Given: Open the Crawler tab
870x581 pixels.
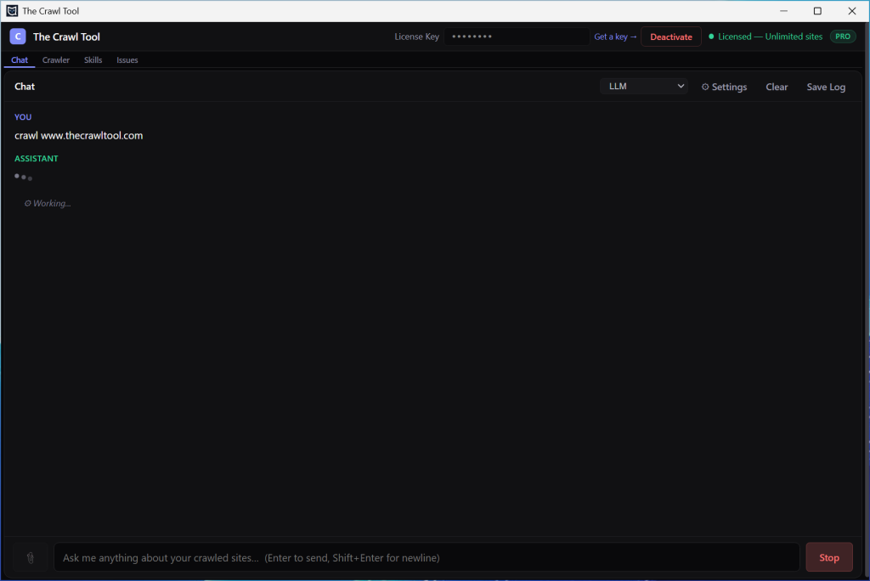Looking at the screenshot, I should [56, 60].
